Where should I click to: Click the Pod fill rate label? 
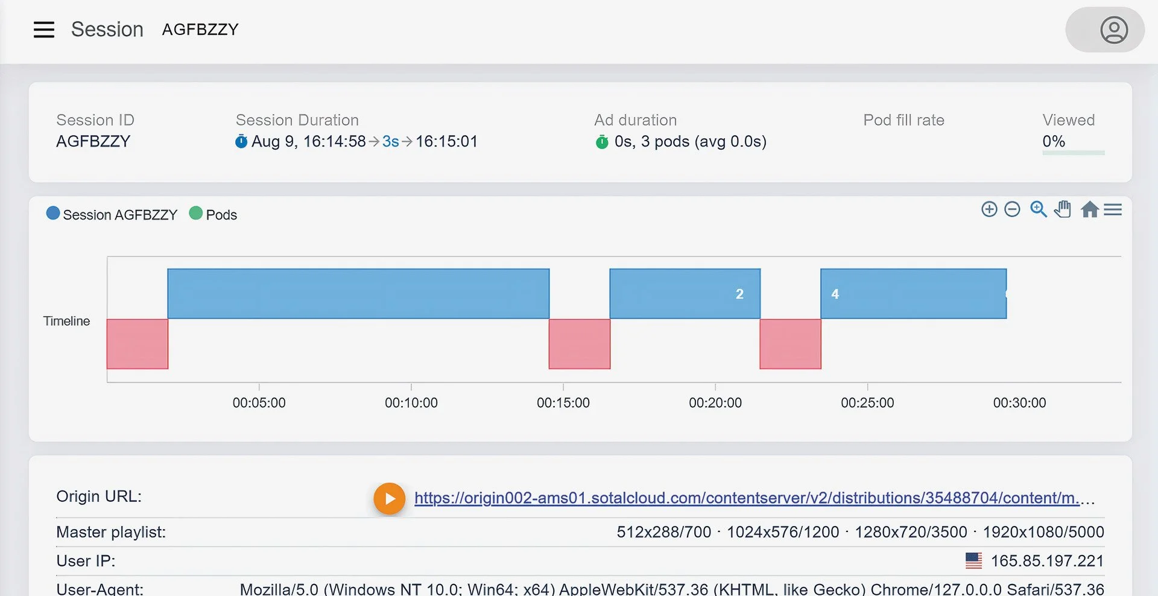click(x=903, y=120)
